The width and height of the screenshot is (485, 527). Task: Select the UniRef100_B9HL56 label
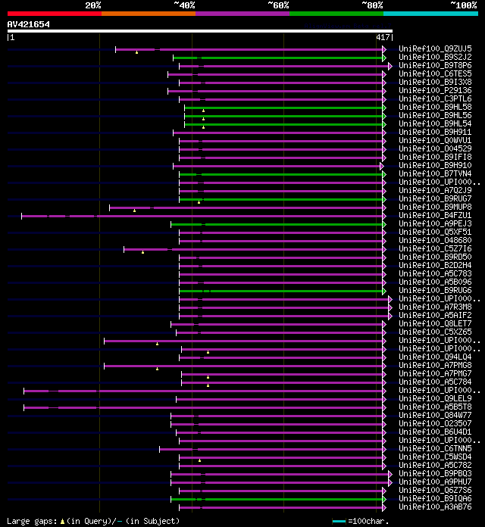coord(435,115)
